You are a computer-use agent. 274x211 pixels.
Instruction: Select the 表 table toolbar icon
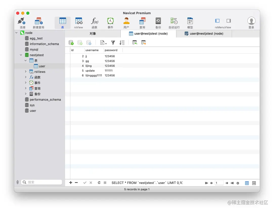click(x=62, y=23)
